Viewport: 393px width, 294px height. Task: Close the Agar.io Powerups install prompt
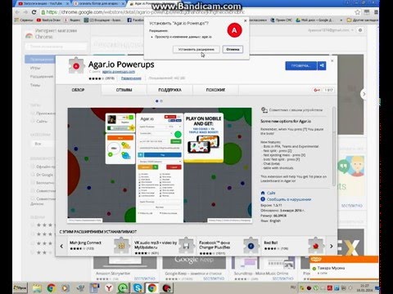point(245,20)
